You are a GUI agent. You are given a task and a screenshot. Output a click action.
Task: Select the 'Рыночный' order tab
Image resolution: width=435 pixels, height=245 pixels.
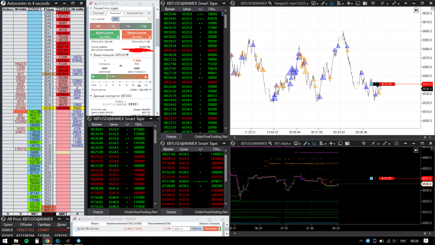(x=116, y=13)
